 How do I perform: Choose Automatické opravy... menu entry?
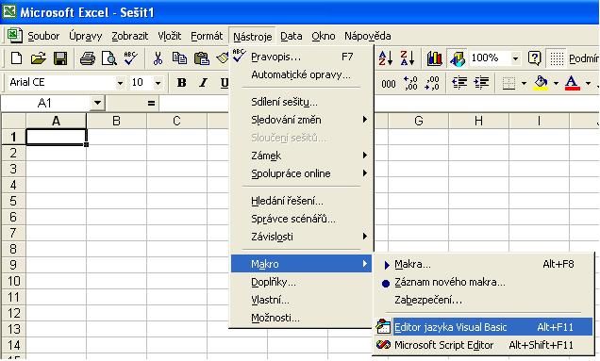point(301,74)
